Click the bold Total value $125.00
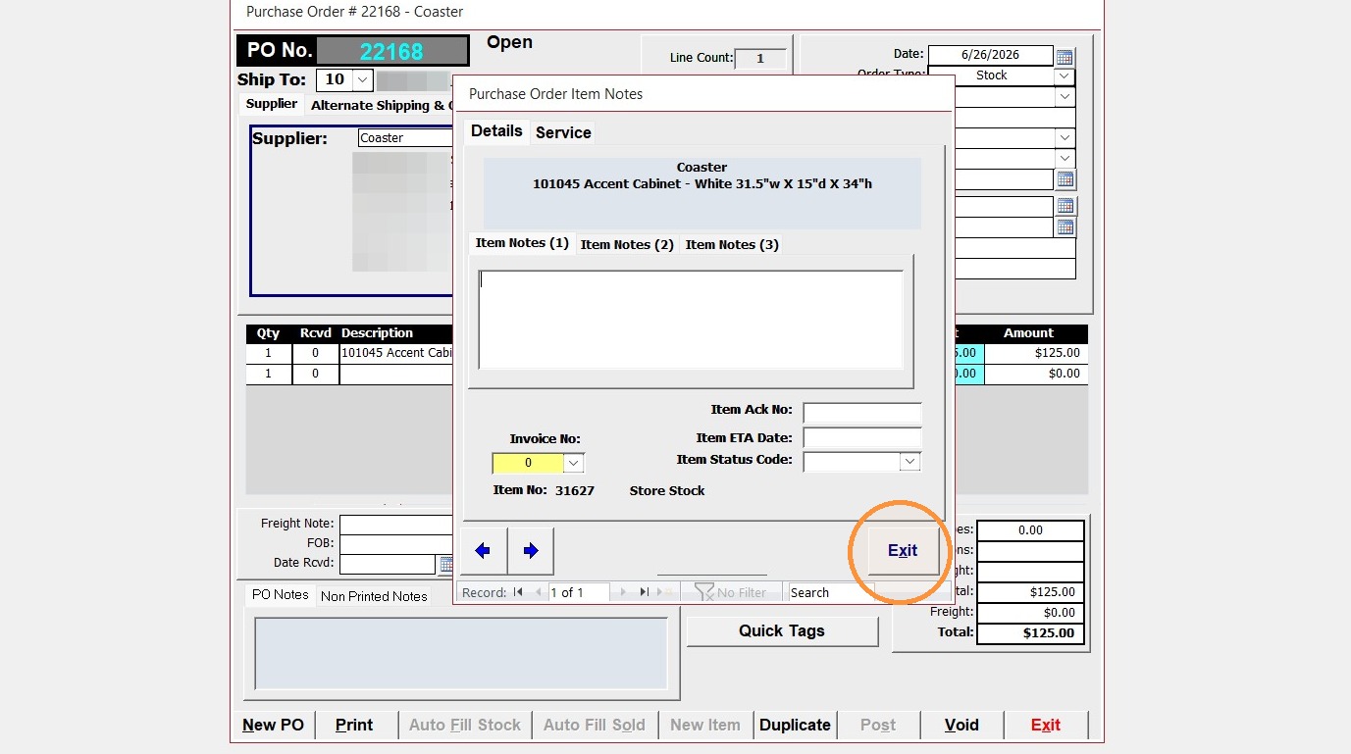This screenshot has width=1351, height=754. tap(1030, 633)
